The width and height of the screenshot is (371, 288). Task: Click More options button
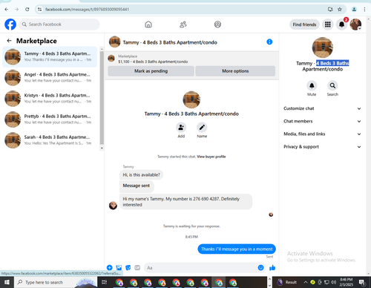(x=235, y=71)
